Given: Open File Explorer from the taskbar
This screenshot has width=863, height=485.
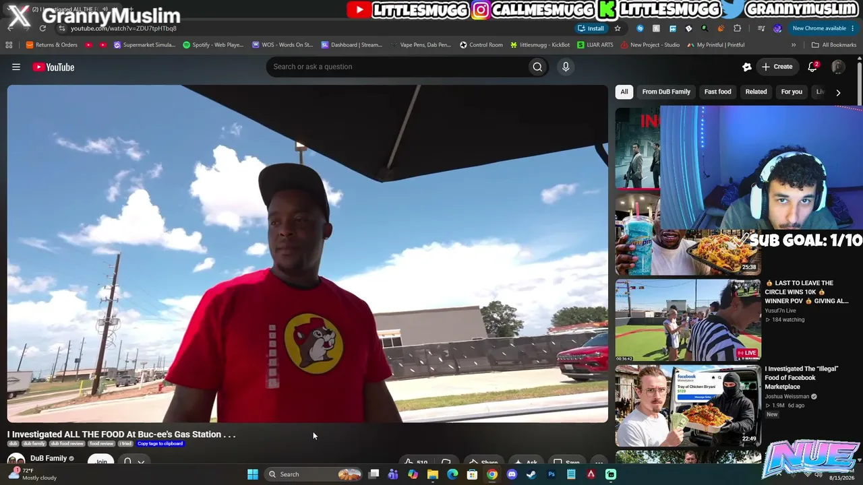Looking at the screenshot, I should (x=433, y=474).
